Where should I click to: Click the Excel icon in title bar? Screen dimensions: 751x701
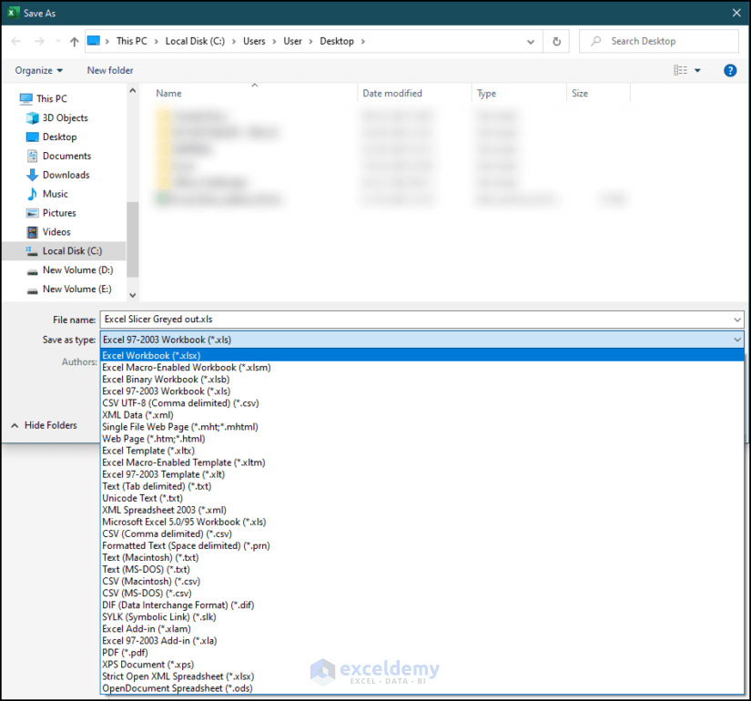(14, 13)
